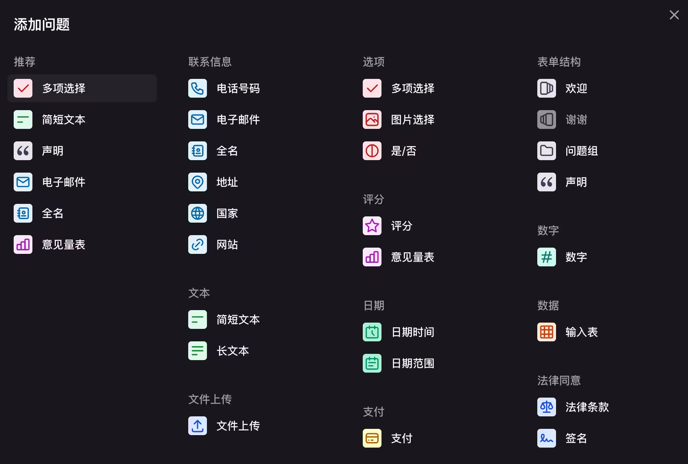This screenshot has height=464, width=688.
Task: Choose the 声明 quote icon in 推荐
Action: pyautogui.click(x=23, y=151)
